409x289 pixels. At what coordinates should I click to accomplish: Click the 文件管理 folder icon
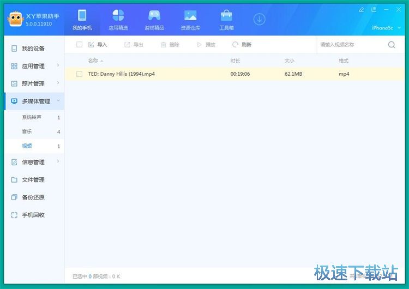14,180
